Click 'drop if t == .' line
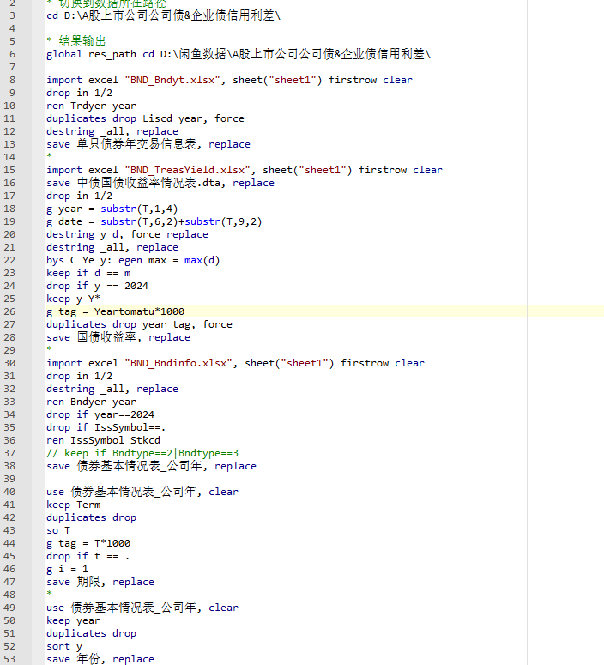 (x=88, y=556)
